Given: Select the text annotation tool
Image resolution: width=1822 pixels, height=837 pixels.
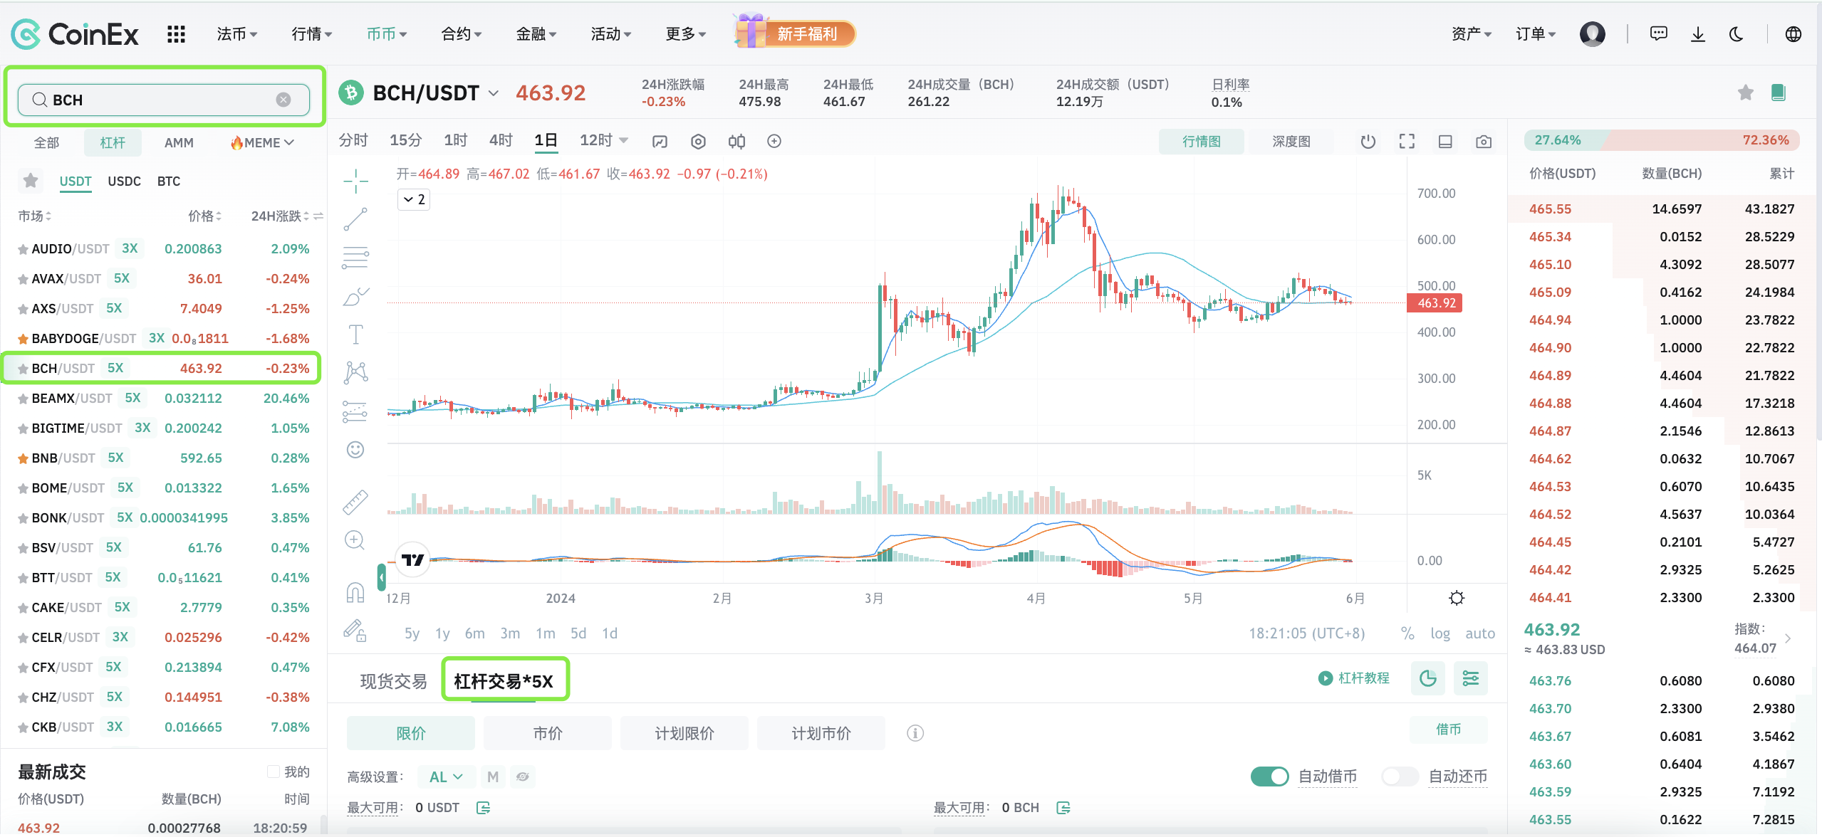Looking at the screenshot, I should click(355, 335).
